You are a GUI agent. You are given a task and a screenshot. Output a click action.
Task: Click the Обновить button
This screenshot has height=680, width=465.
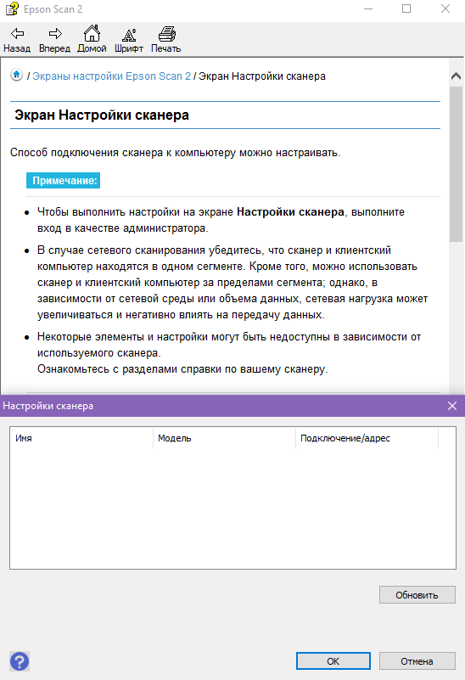tap(417, 595)
